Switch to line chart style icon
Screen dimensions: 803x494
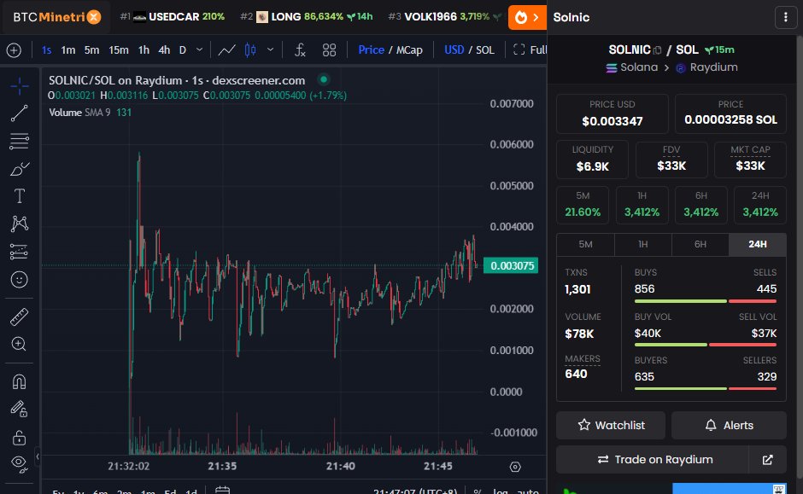(x=227, y=50)
